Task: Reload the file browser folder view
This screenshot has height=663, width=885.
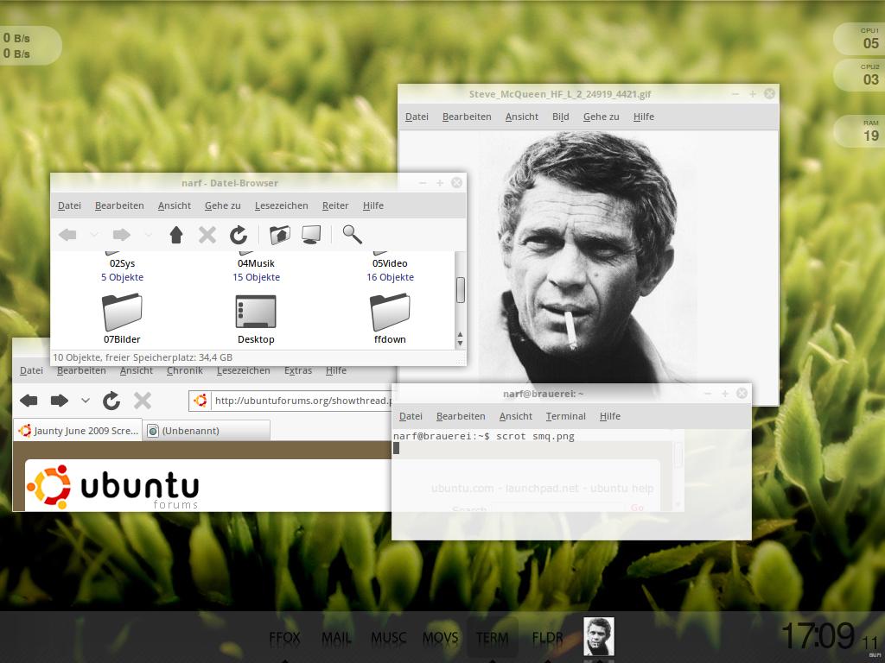Action: [x=239, y=235]
